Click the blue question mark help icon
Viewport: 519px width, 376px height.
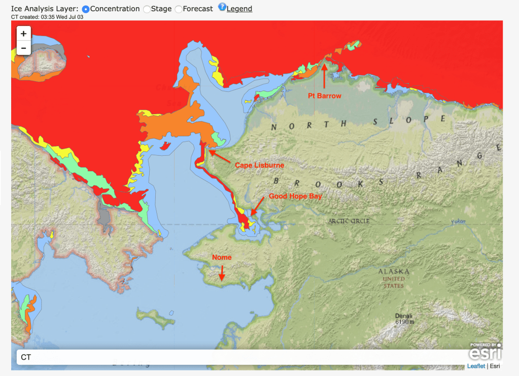tap(222, 7)
